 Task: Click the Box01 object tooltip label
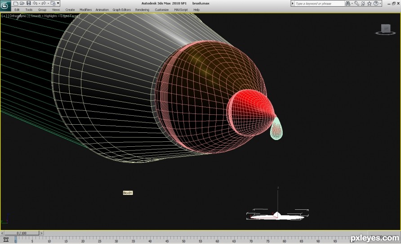coord(128,193)
